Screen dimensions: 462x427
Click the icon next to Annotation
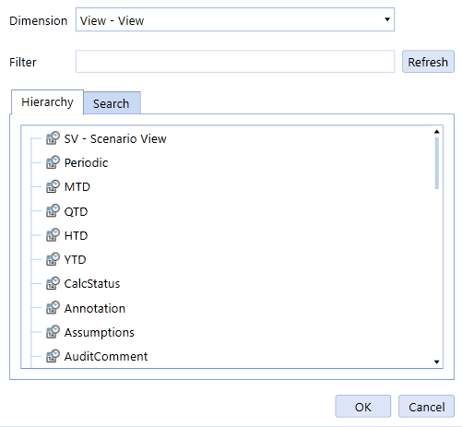[x=53, y=307]
